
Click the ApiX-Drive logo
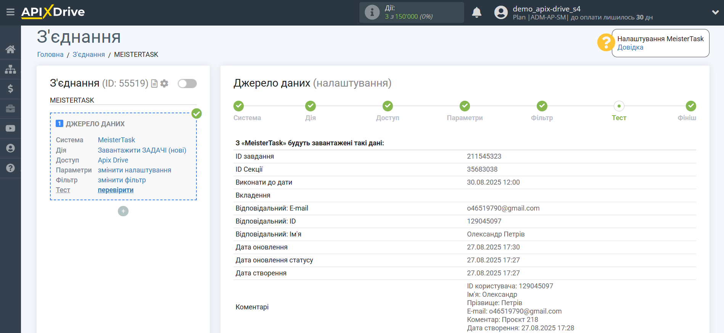[x=53, y=12]
